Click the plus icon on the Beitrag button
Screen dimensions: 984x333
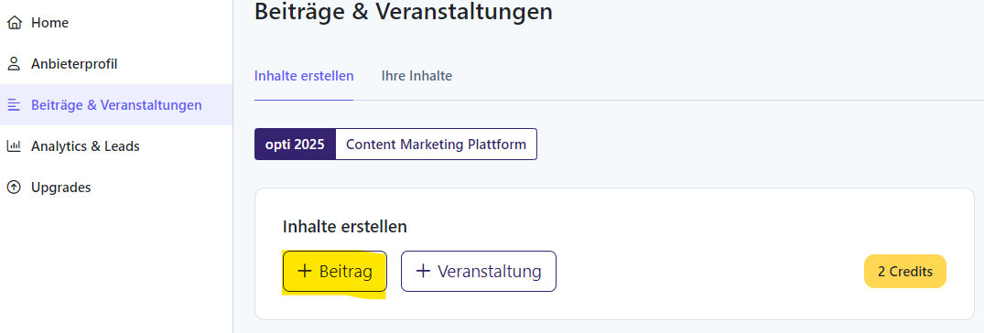click(x=305, y=271)
